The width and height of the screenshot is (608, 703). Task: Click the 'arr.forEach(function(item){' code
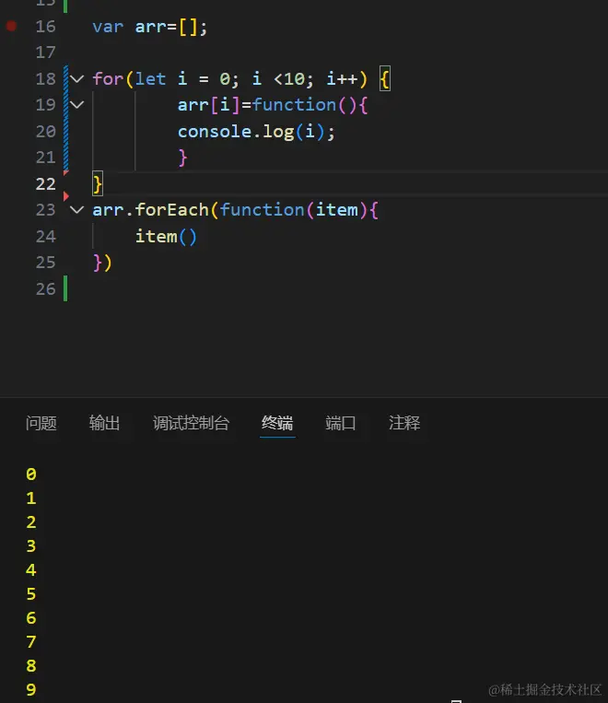click(x=236, y=210)
